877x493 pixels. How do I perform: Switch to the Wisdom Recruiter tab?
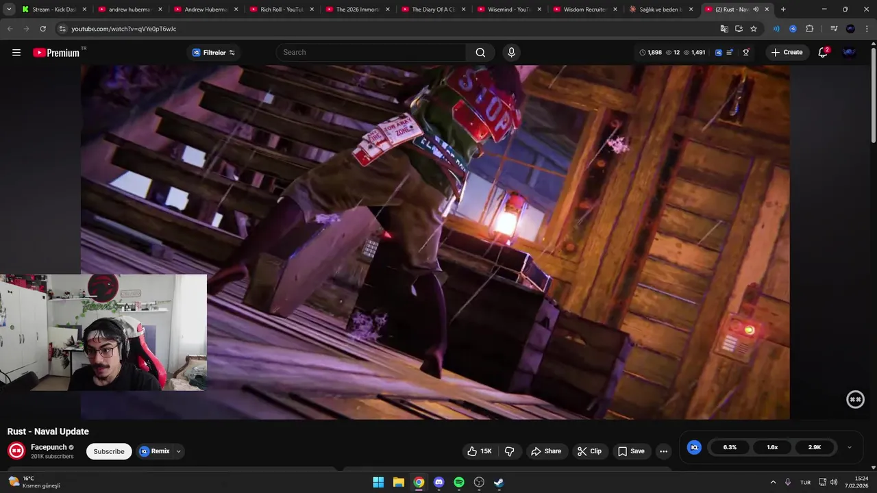click(x=585, y=10)
